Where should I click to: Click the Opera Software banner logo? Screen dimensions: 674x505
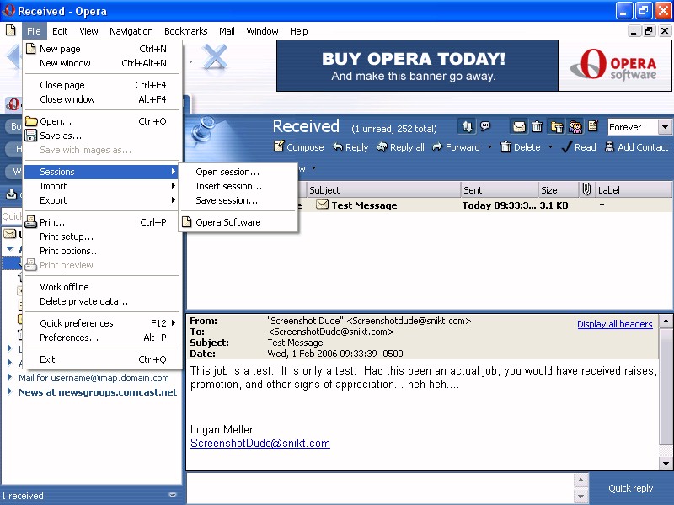click(x=615, y=66)
